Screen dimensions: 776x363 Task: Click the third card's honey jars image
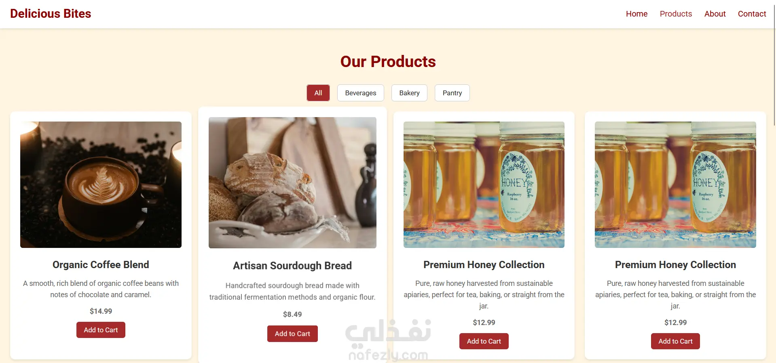(x=484, y=185)
